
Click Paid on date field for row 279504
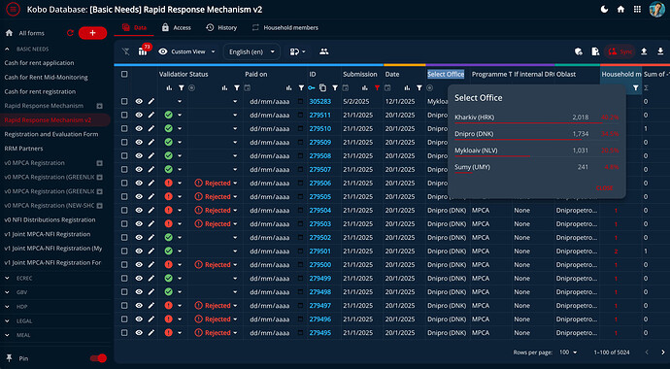pyautogui.click(x=276, y=211)
